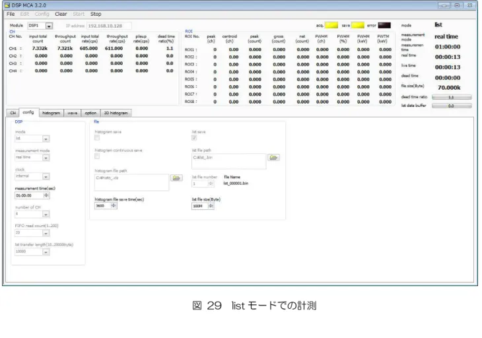
Task: Click the list data buffer progress bar
Action: [451, 106]
